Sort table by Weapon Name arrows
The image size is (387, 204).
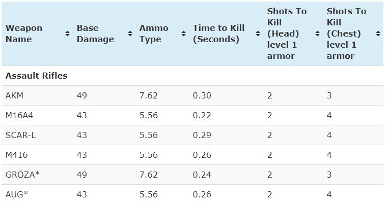point(67,33)
